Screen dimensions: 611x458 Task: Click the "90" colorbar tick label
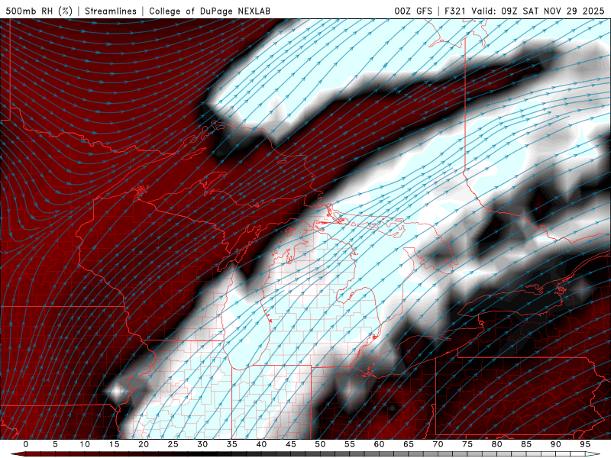[555, 444]
